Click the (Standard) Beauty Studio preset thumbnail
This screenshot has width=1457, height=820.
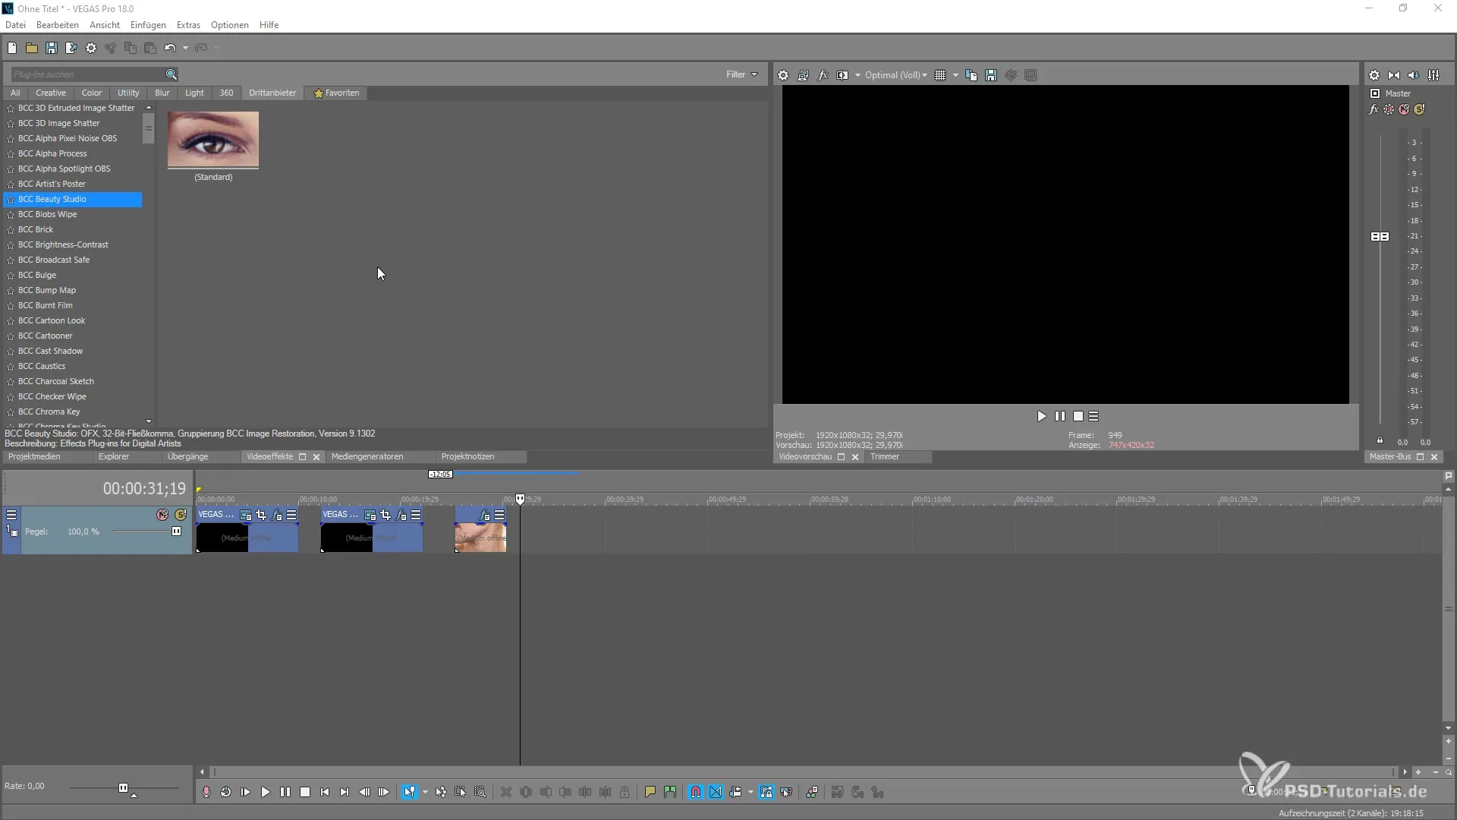[213, 140]
